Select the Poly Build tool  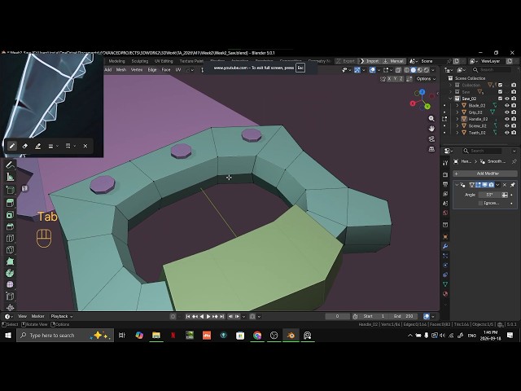point(10,261)
